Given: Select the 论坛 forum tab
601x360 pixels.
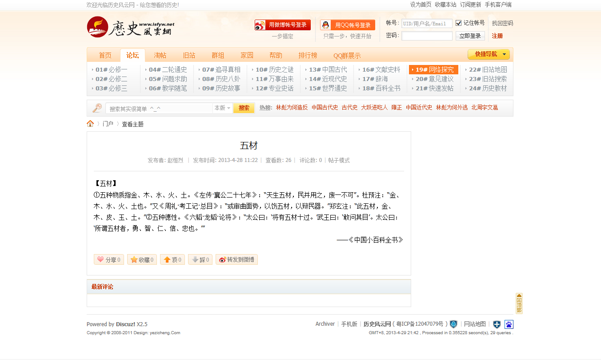Looking at the screenshot, I should pyautogui.click(x=132, y=55).
